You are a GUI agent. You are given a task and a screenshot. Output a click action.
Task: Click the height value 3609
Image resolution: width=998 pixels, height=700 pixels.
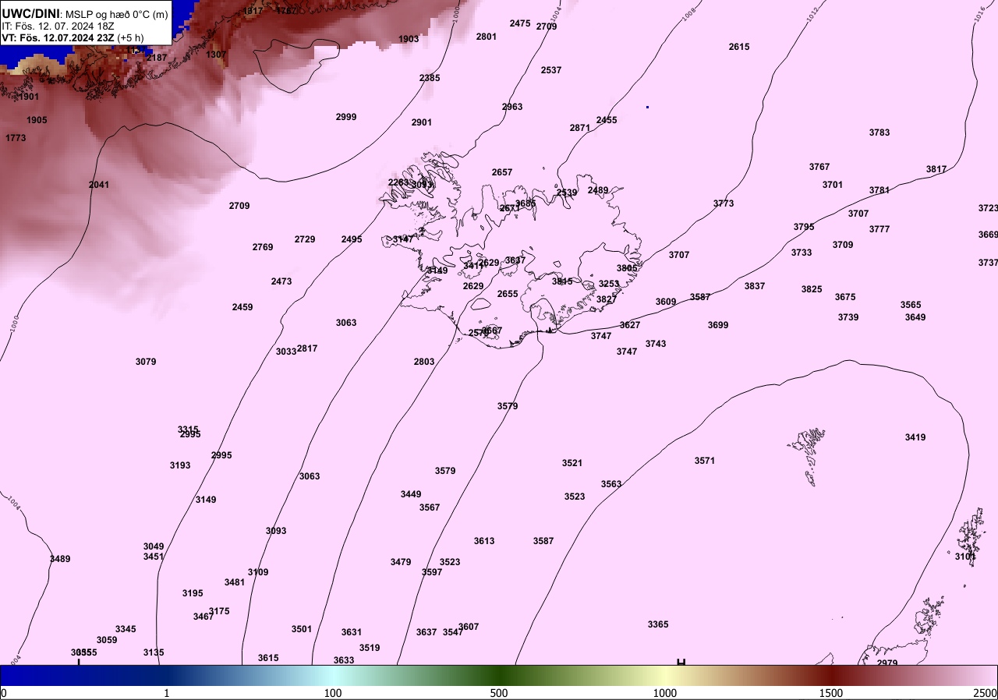(x=666, y=302)
